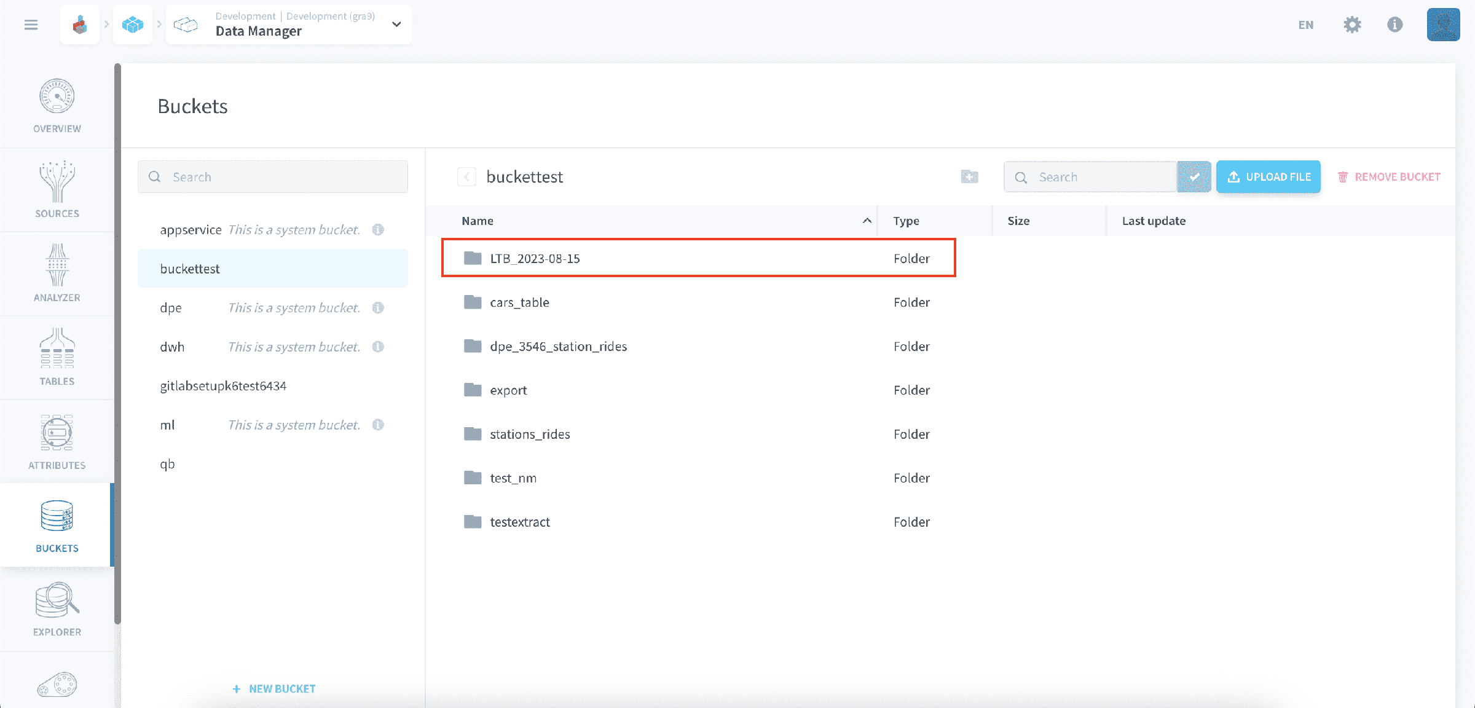Go to Explorer in sidebar
Viewport: 1475px width, 708px height.
coord(57,609)
